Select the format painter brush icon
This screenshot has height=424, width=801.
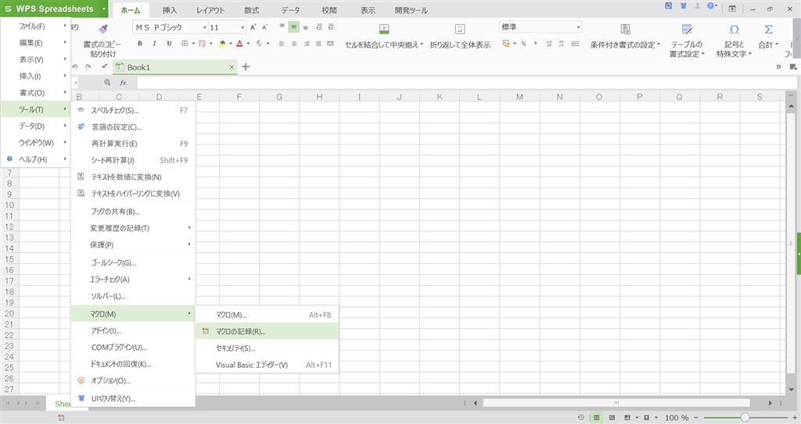click(x=103, y=29)
